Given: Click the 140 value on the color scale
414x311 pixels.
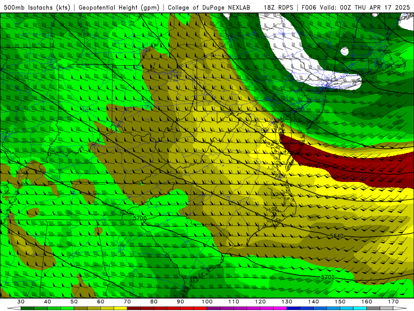Looking at the screenshot, I should (314, 302).
